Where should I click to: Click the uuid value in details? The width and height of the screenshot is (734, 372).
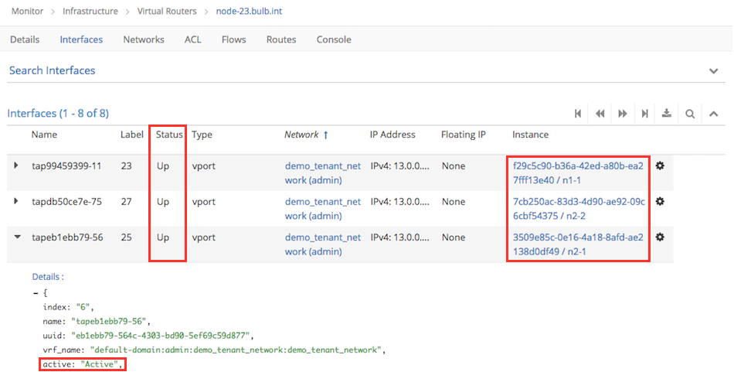(162, 336)
